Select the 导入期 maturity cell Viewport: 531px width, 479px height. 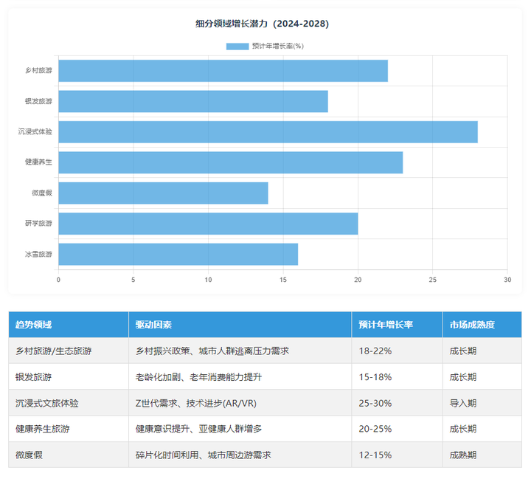(x=482, y=403)
